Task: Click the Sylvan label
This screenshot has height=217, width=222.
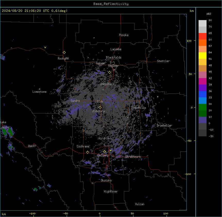Action: point(100,63)
